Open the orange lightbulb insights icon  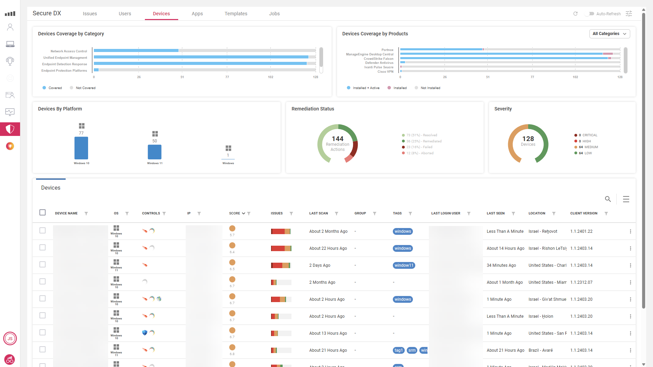coord(10,146)
